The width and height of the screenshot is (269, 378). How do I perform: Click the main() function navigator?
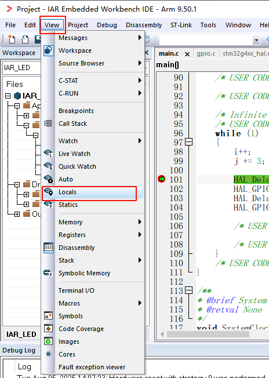168,64
